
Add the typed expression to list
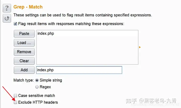[x=24, y=70]
